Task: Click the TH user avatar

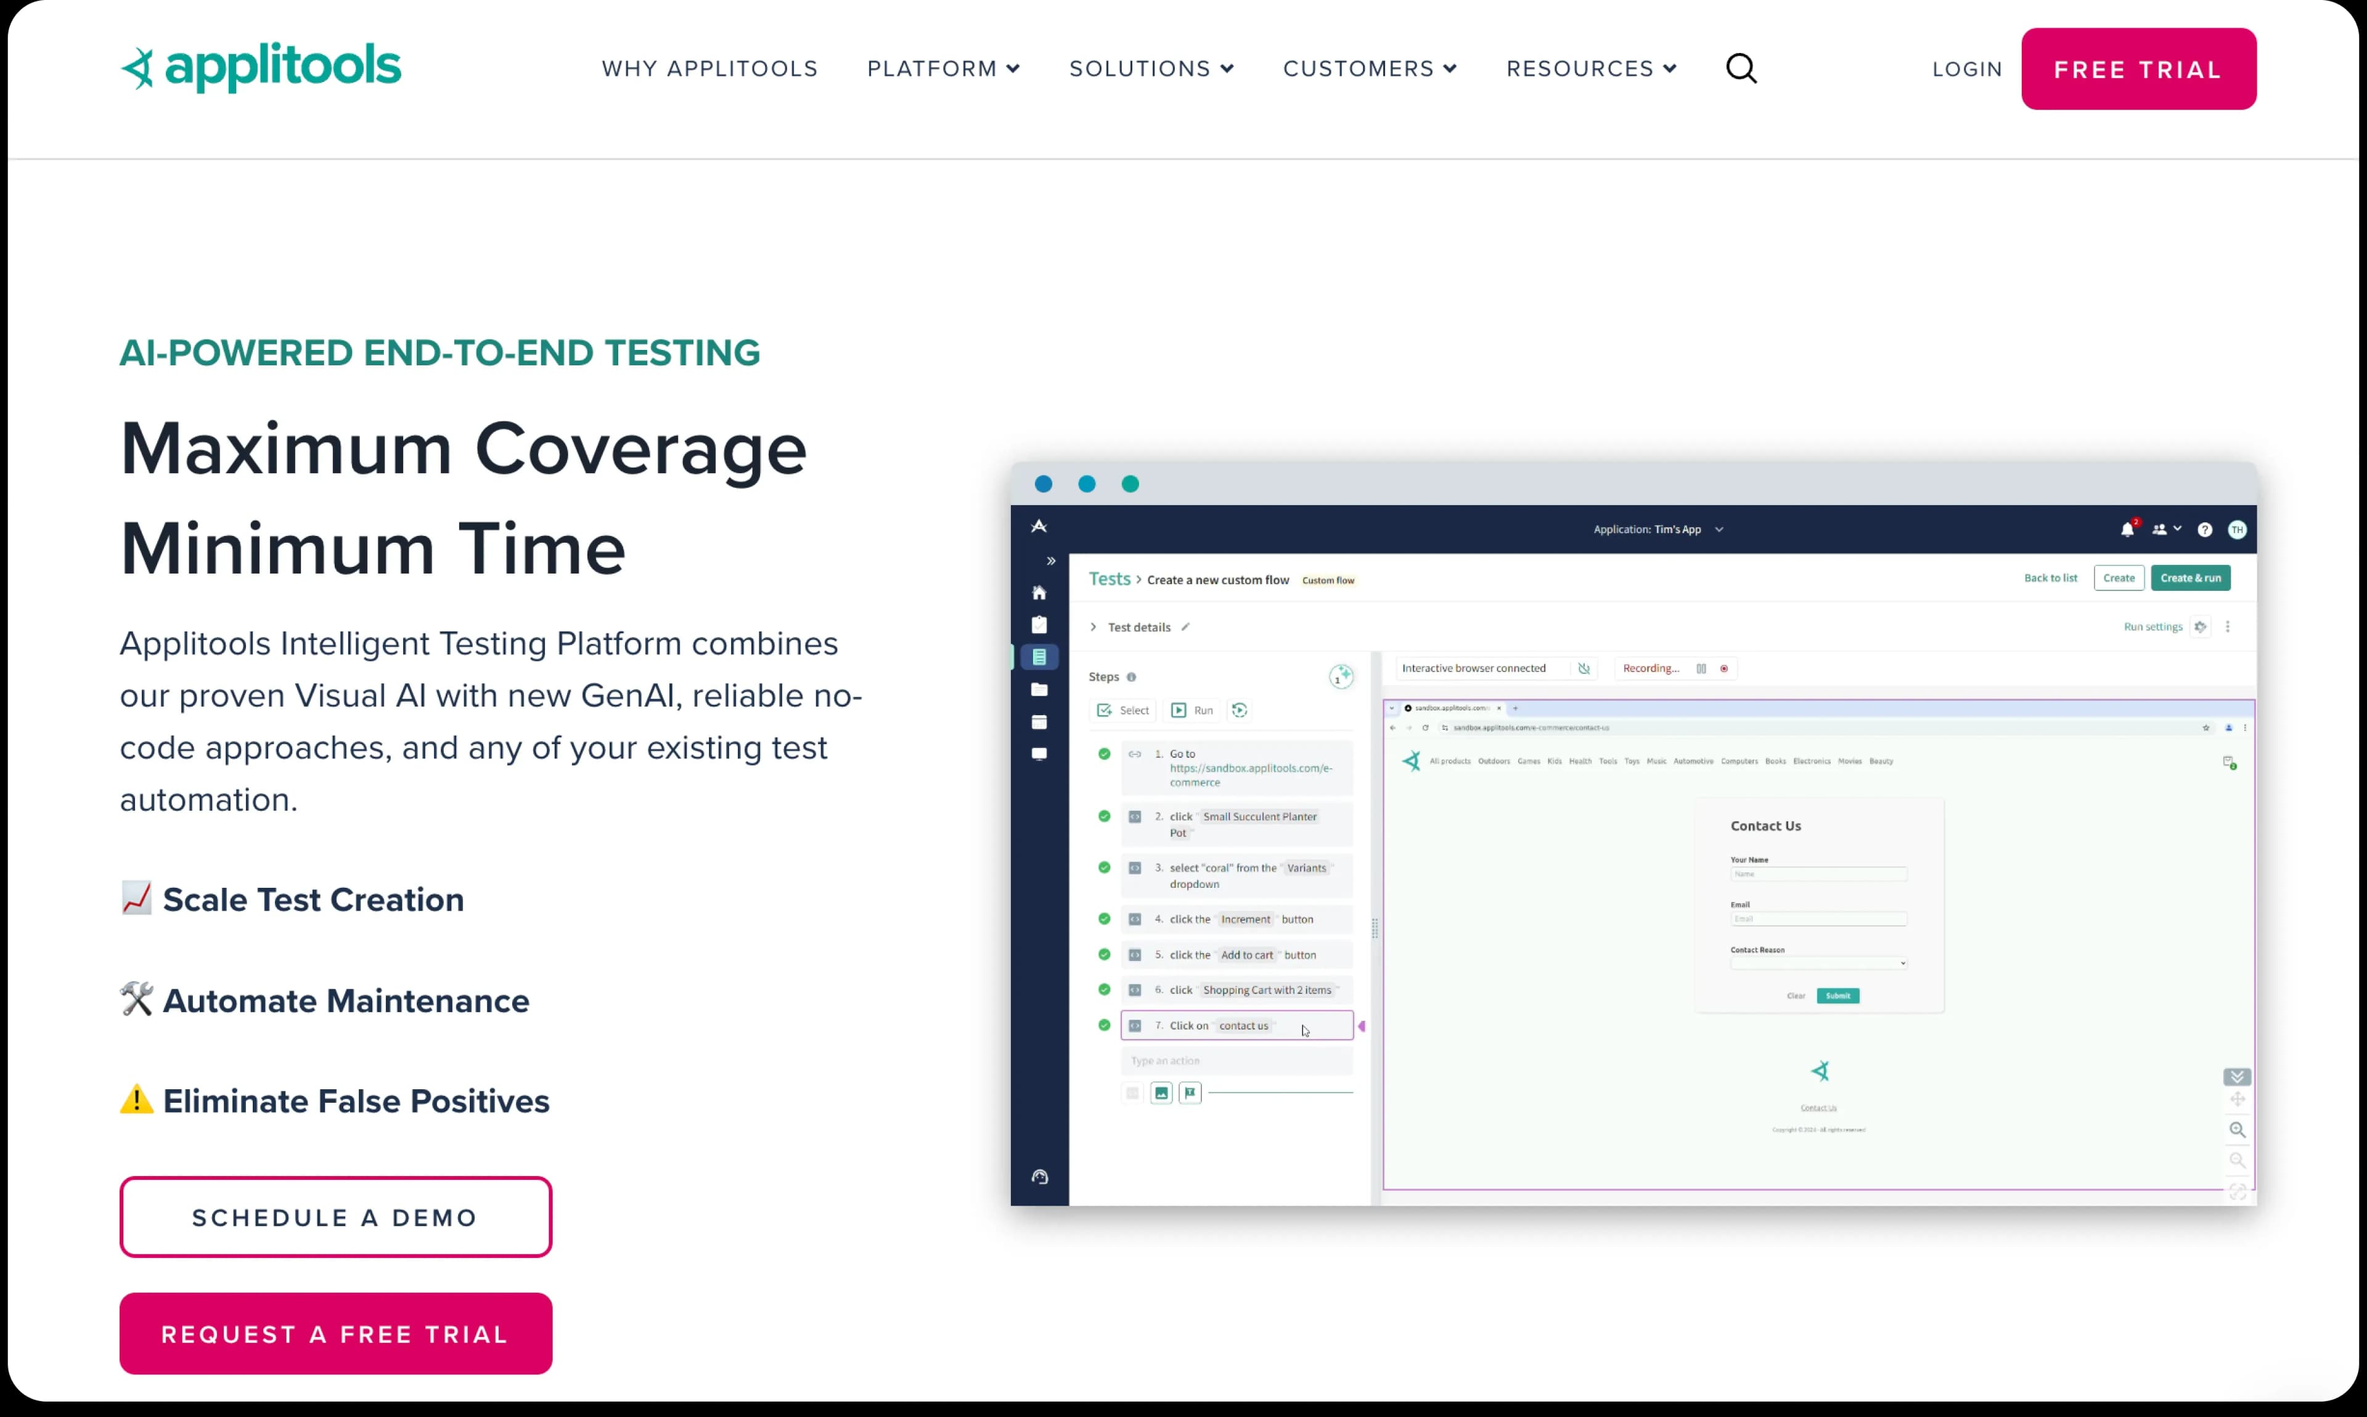Action: (2238, 530)
